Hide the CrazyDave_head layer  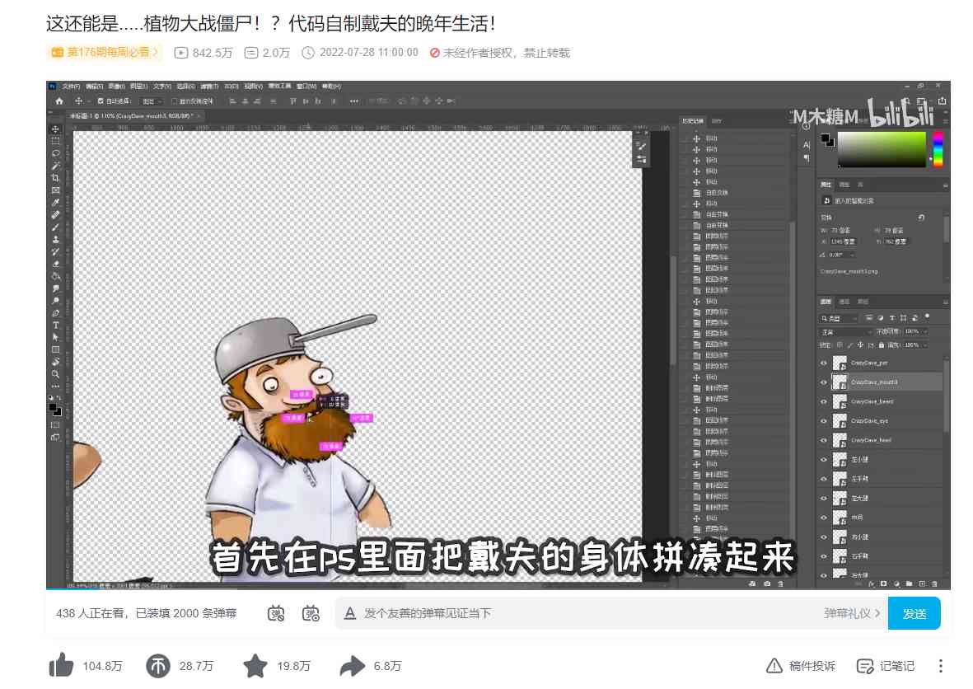[x=823, y=440]
